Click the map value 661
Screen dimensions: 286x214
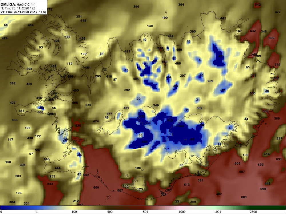pos(244,197)
